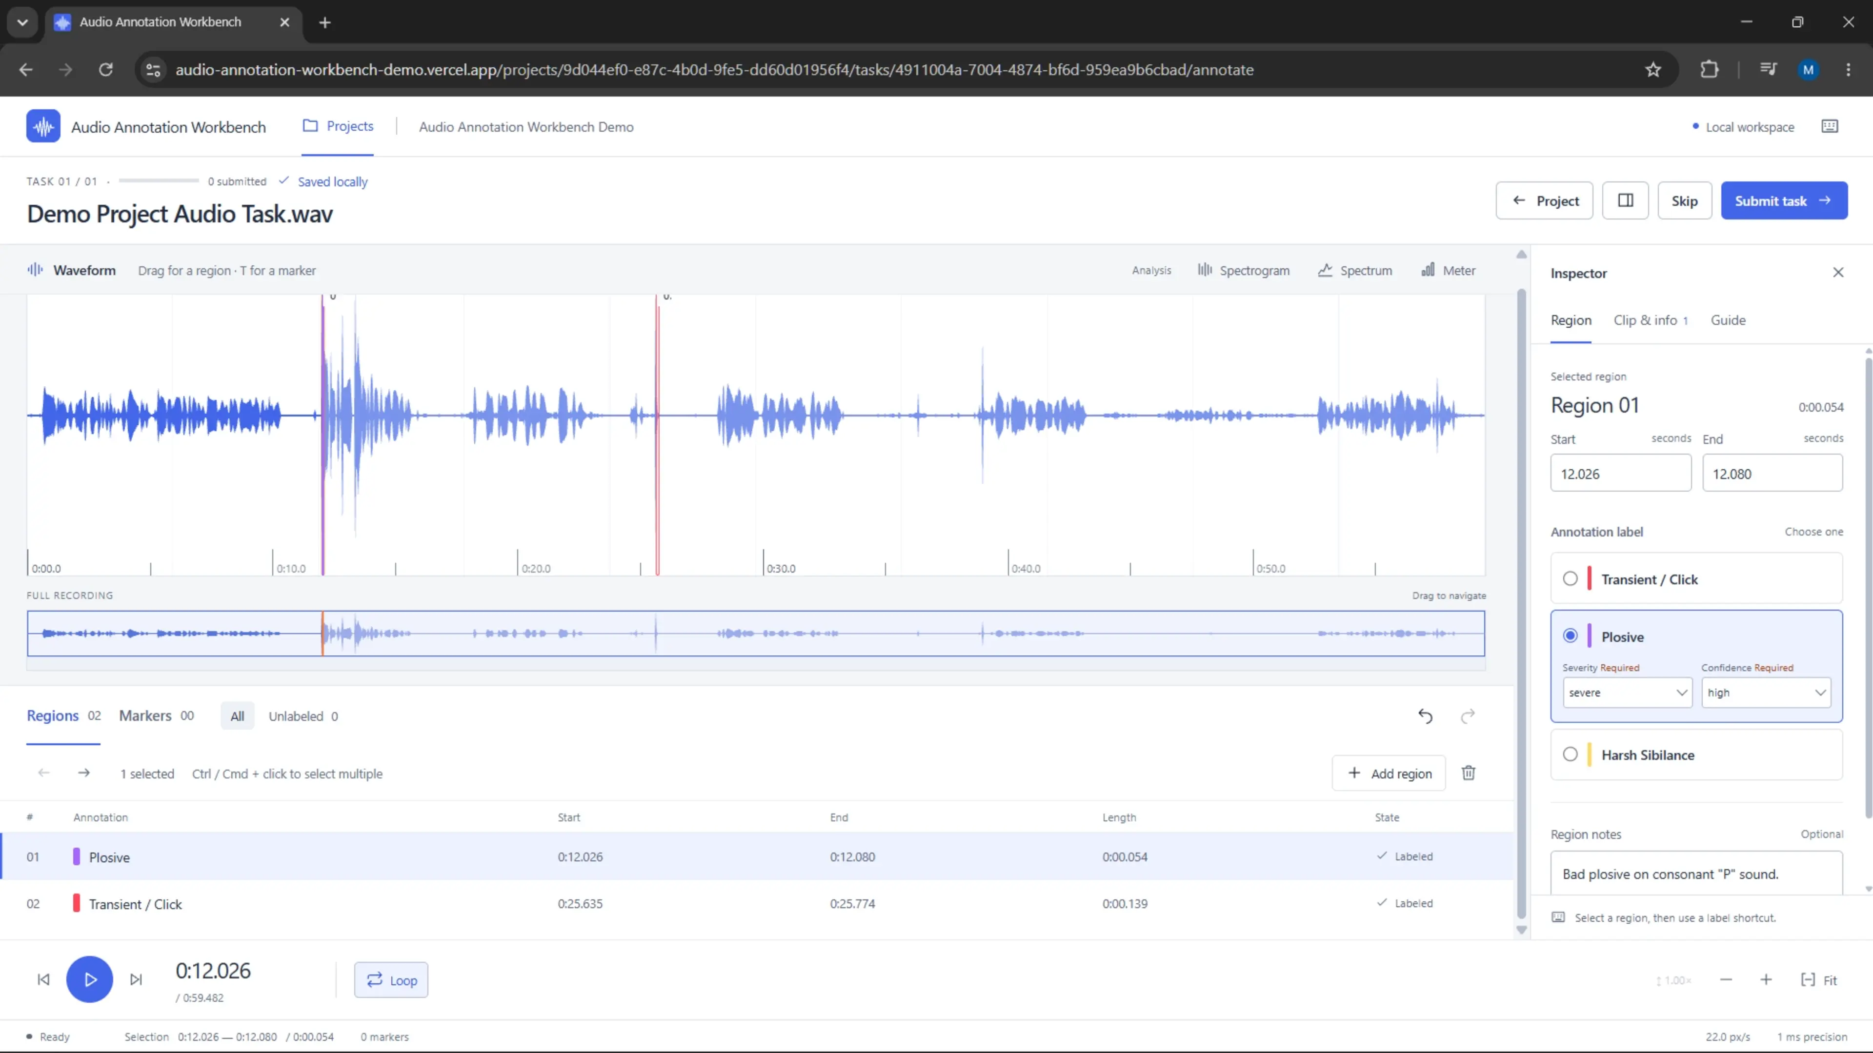The width and height of the screenshot is (1873, 1053).
Task: Click the full recording overview navigator
Action: tap(756, 634)
